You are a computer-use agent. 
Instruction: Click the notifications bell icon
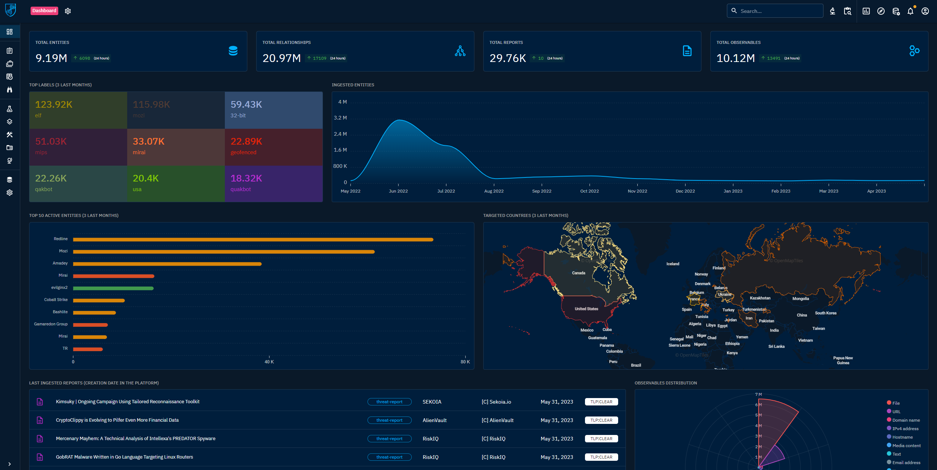pos(910,11)
